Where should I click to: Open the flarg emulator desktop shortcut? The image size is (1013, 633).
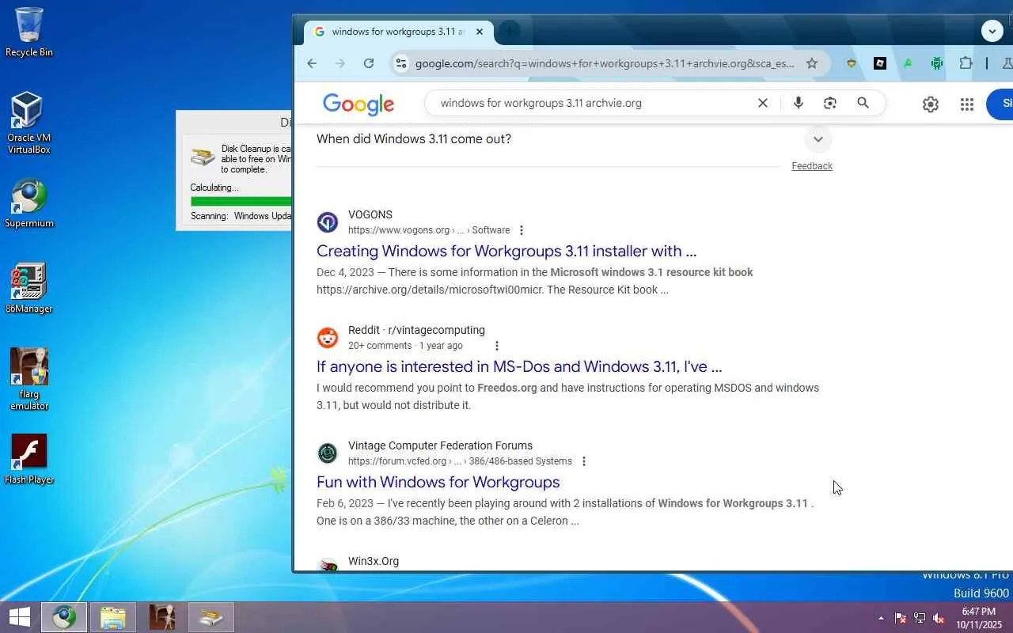[x=28, y=380]
